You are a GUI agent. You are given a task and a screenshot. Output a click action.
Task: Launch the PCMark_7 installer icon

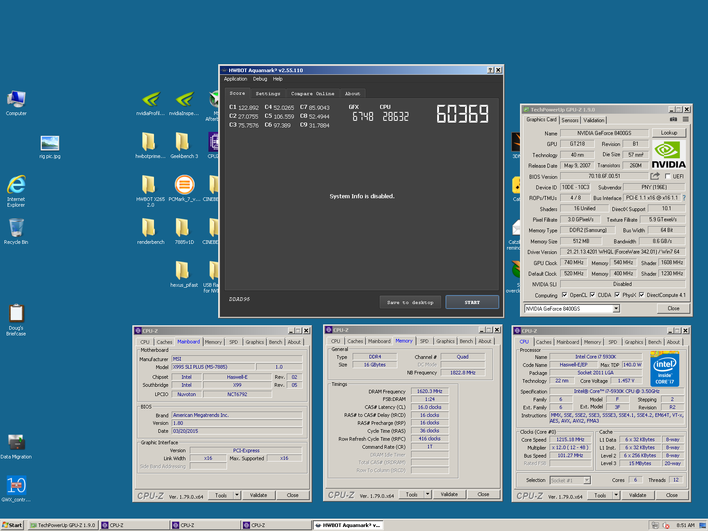point(184,189)
